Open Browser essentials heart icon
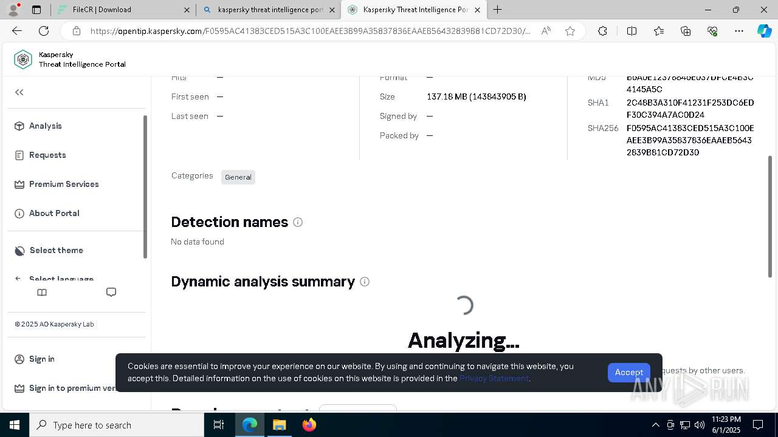Viewport: 778px width, 437px height. pyautogui.click(x=712, y=31)
